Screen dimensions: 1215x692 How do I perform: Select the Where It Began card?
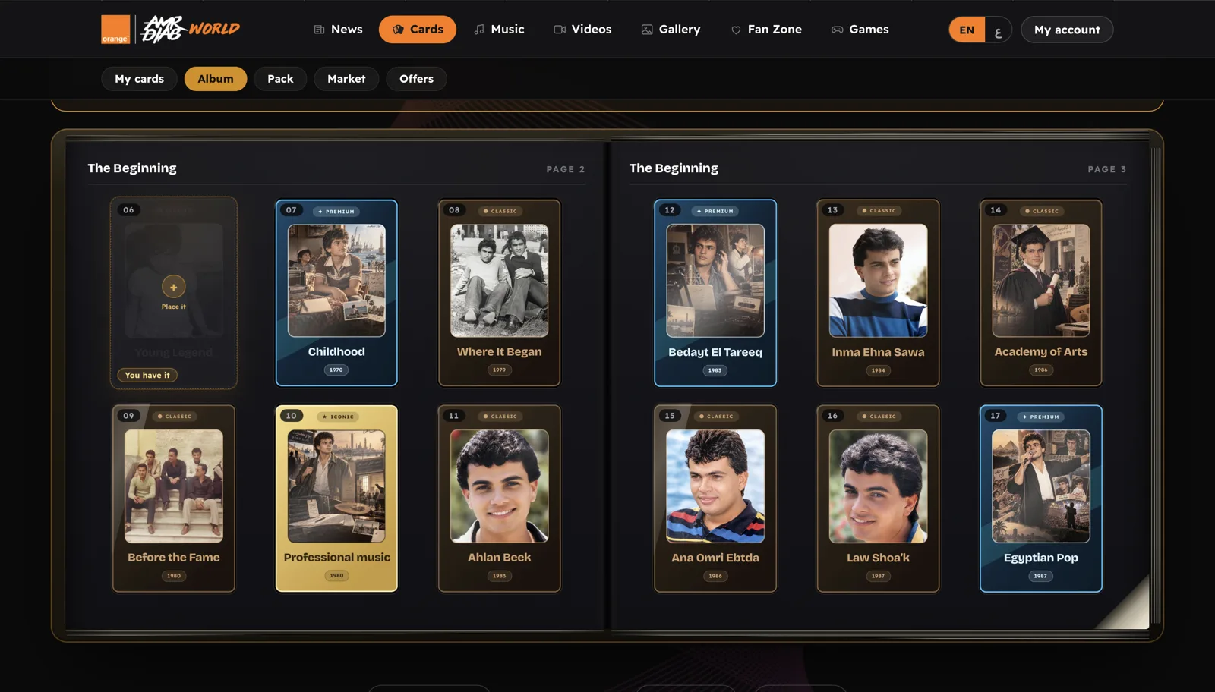click(499, 293)
